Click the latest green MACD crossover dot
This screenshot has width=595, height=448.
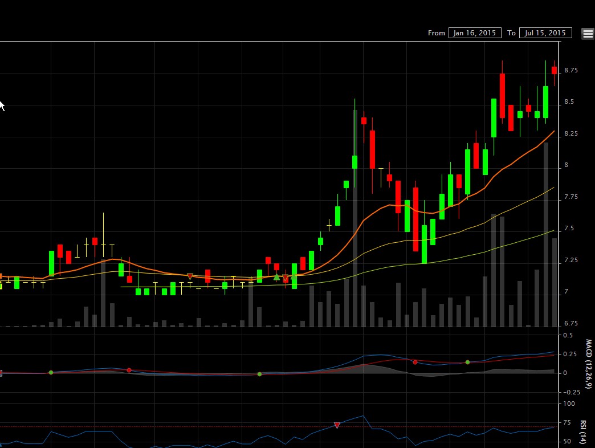click(467, 363)
